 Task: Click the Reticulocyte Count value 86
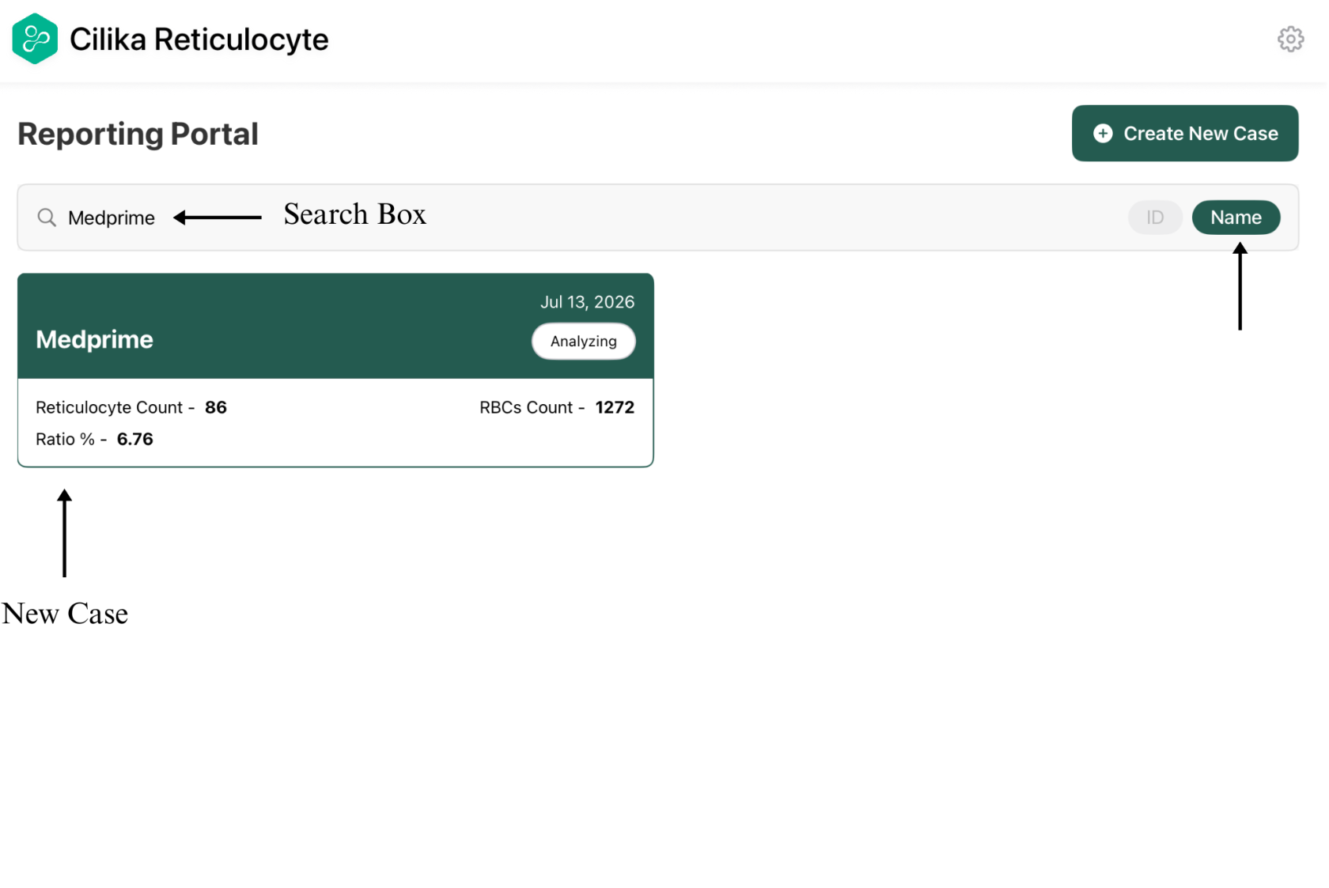click(x=216, y=407)
